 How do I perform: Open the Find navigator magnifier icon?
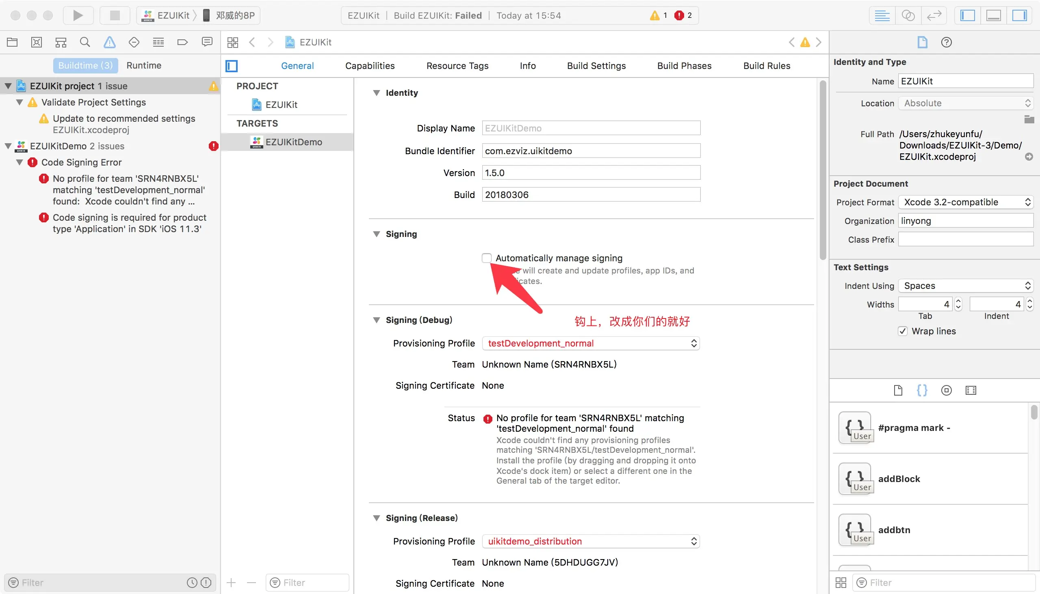tap(85, 42)
